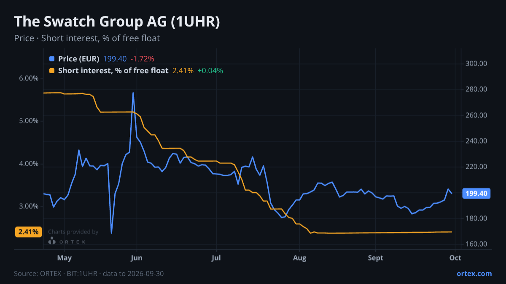The height and width of the screenshot is (284, 506).
Task: Click the Oct label on the time axis
Action: pos(455,257)
